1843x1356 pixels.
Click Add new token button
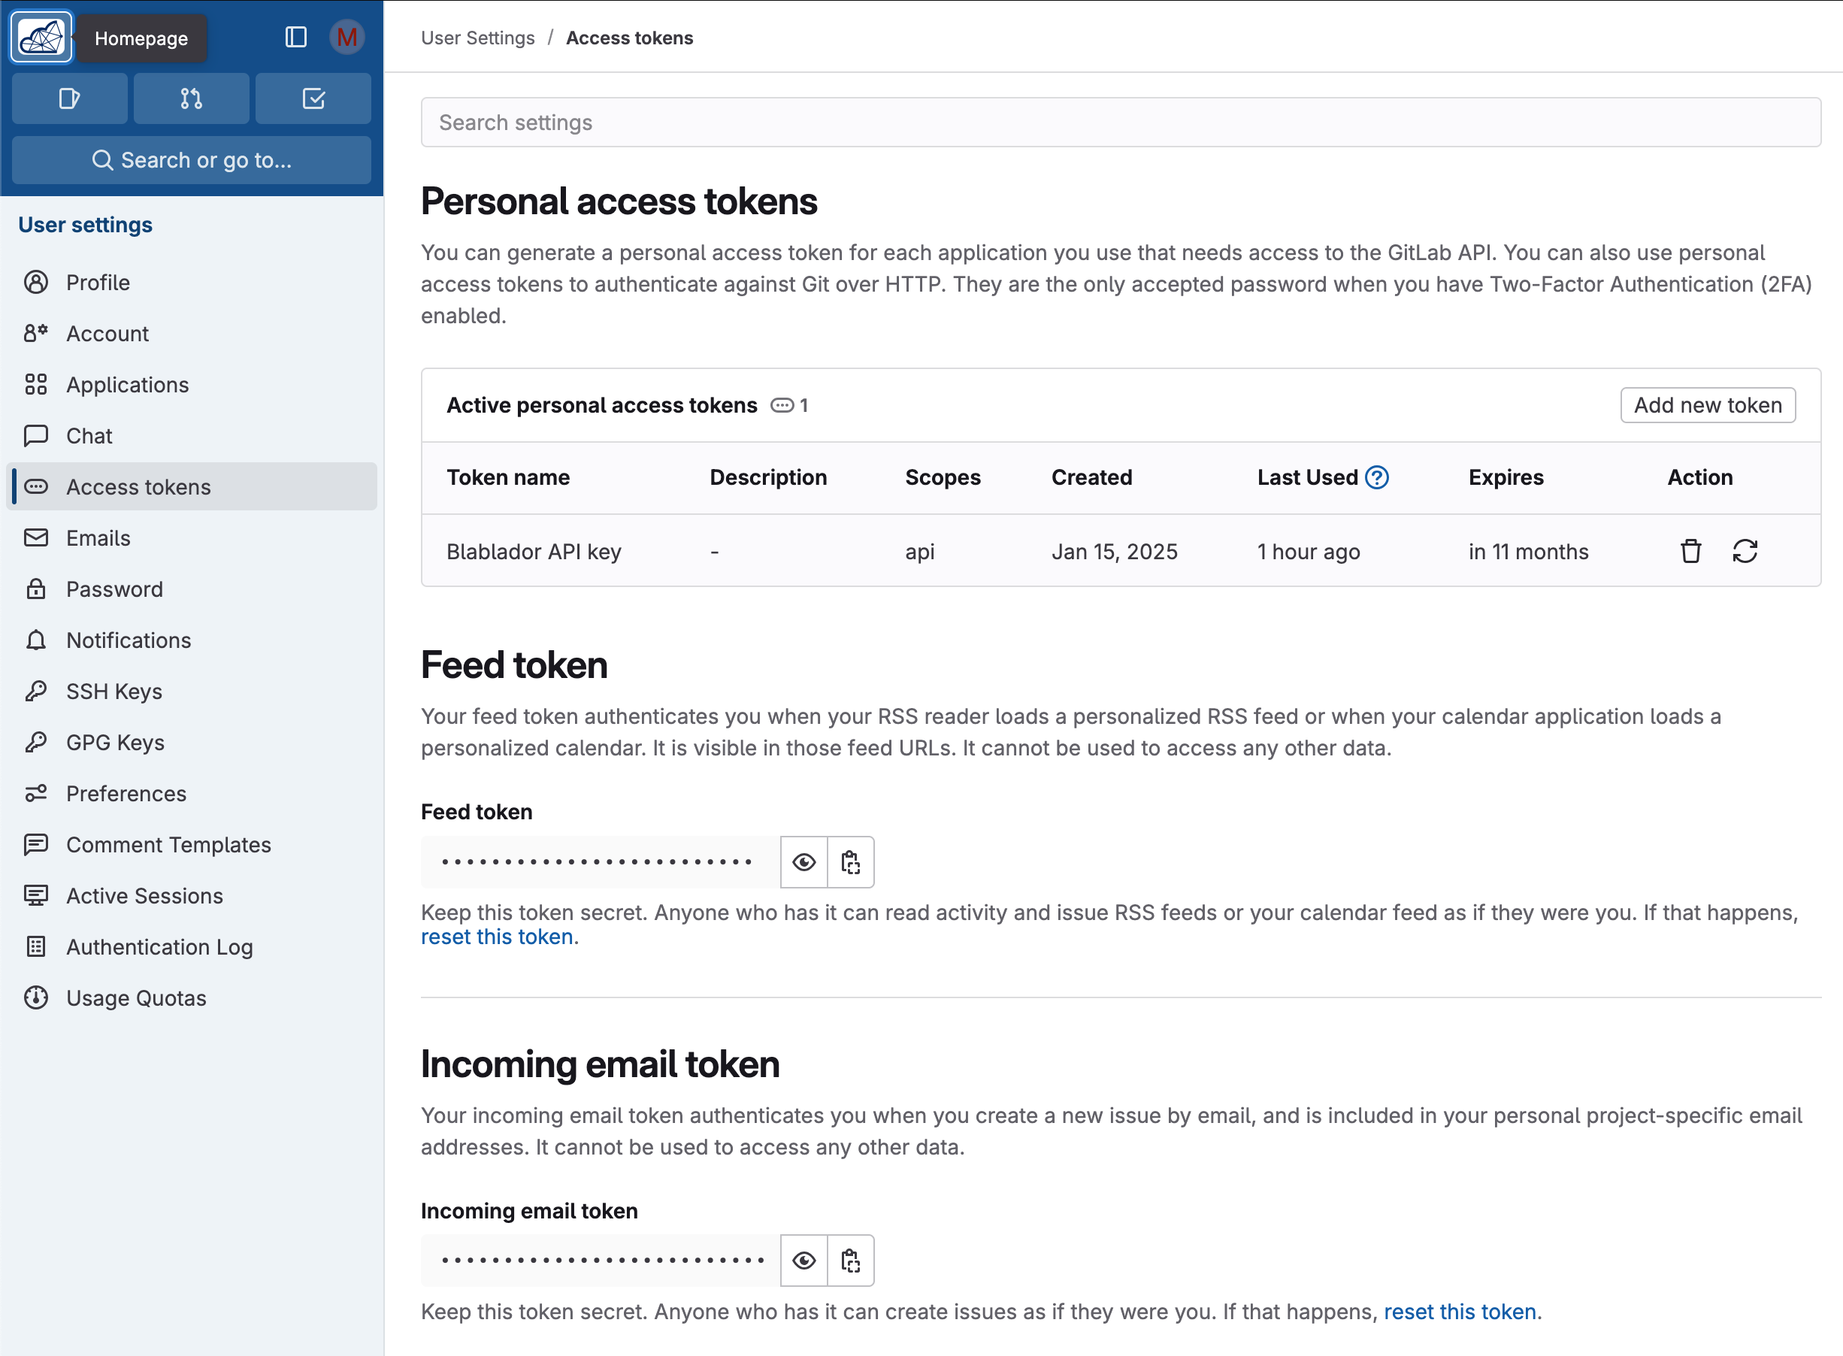pos(1708,404)
